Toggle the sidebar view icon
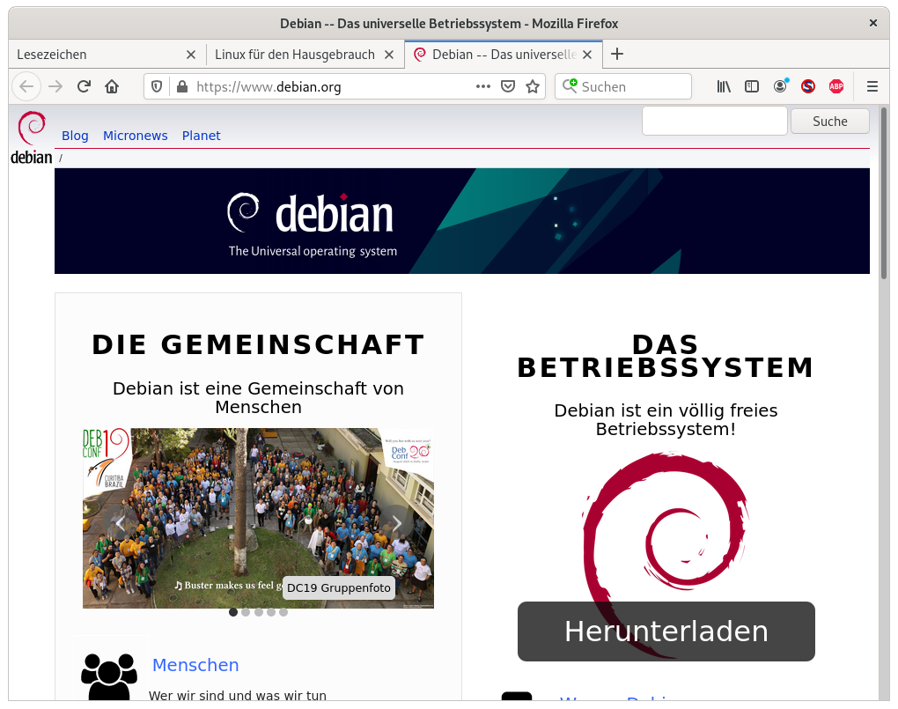This screenshot has width=898, height=709. coord(752,86)
